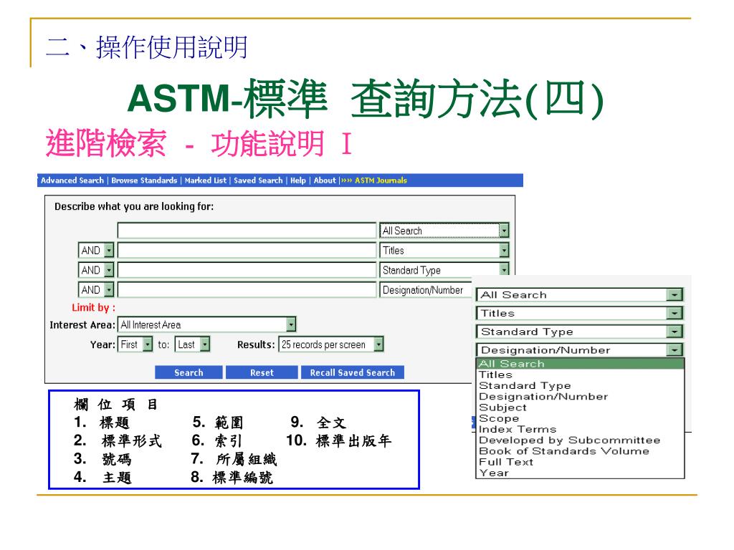The height and width of the screenshot is (550, 734).
Task: Select Year in open dropdown list
Action: click(580, 473)
